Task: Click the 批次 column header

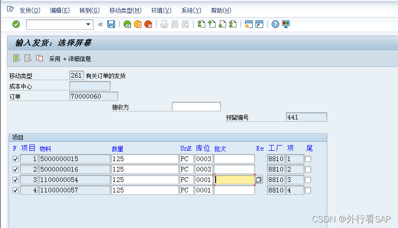Action: click(x=220, y=149)
